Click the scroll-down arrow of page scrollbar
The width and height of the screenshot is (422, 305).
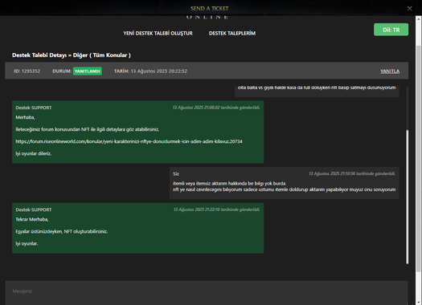click(419, 303)
